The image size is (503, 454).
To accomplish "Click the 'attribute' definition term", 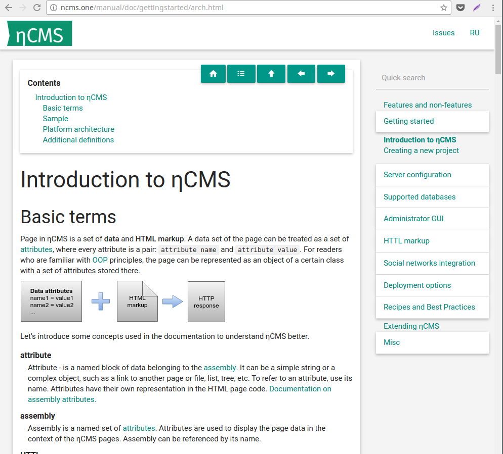I will point(35,356).
